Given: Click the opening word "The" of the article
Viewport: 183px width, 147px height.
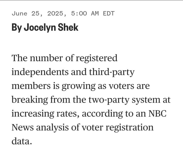Looking at the screenshot, I should [x=20, y=58].
